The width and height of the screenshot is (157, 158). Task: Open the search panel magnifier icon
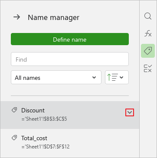coord(148,16)
